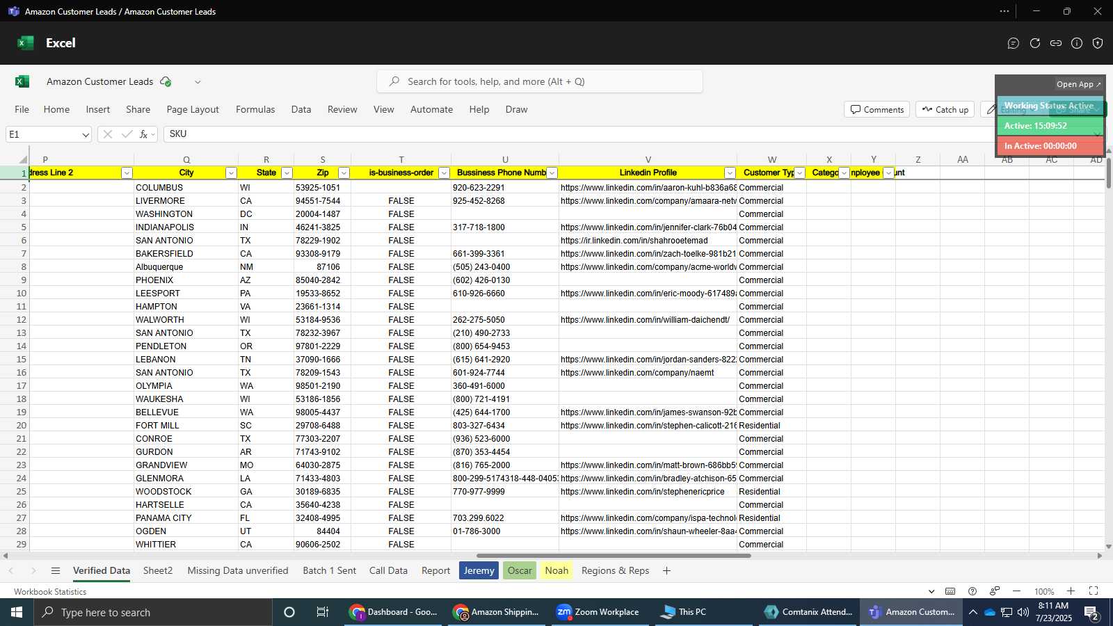
Task: Switch to the Jeremy sheet tab
Action: tap(479, 570)
